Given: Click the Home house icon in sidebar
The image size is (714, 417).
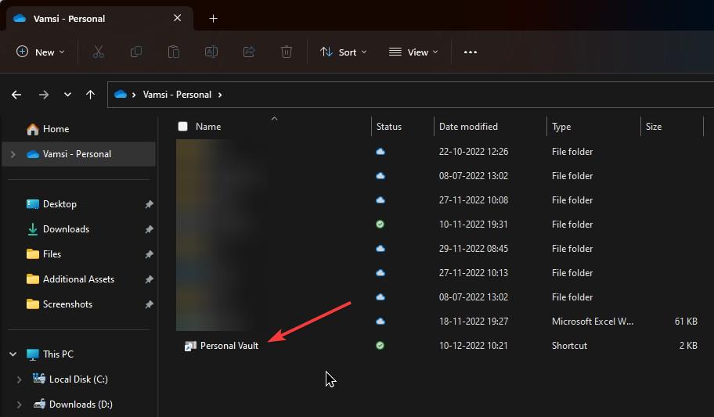Looking at the screenshot, I should (x=32, y=129).
